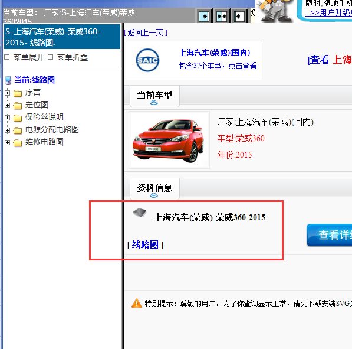Click the center split panel layout button
The height and width of the screenshot is (349, 352).
pos(222,16)
